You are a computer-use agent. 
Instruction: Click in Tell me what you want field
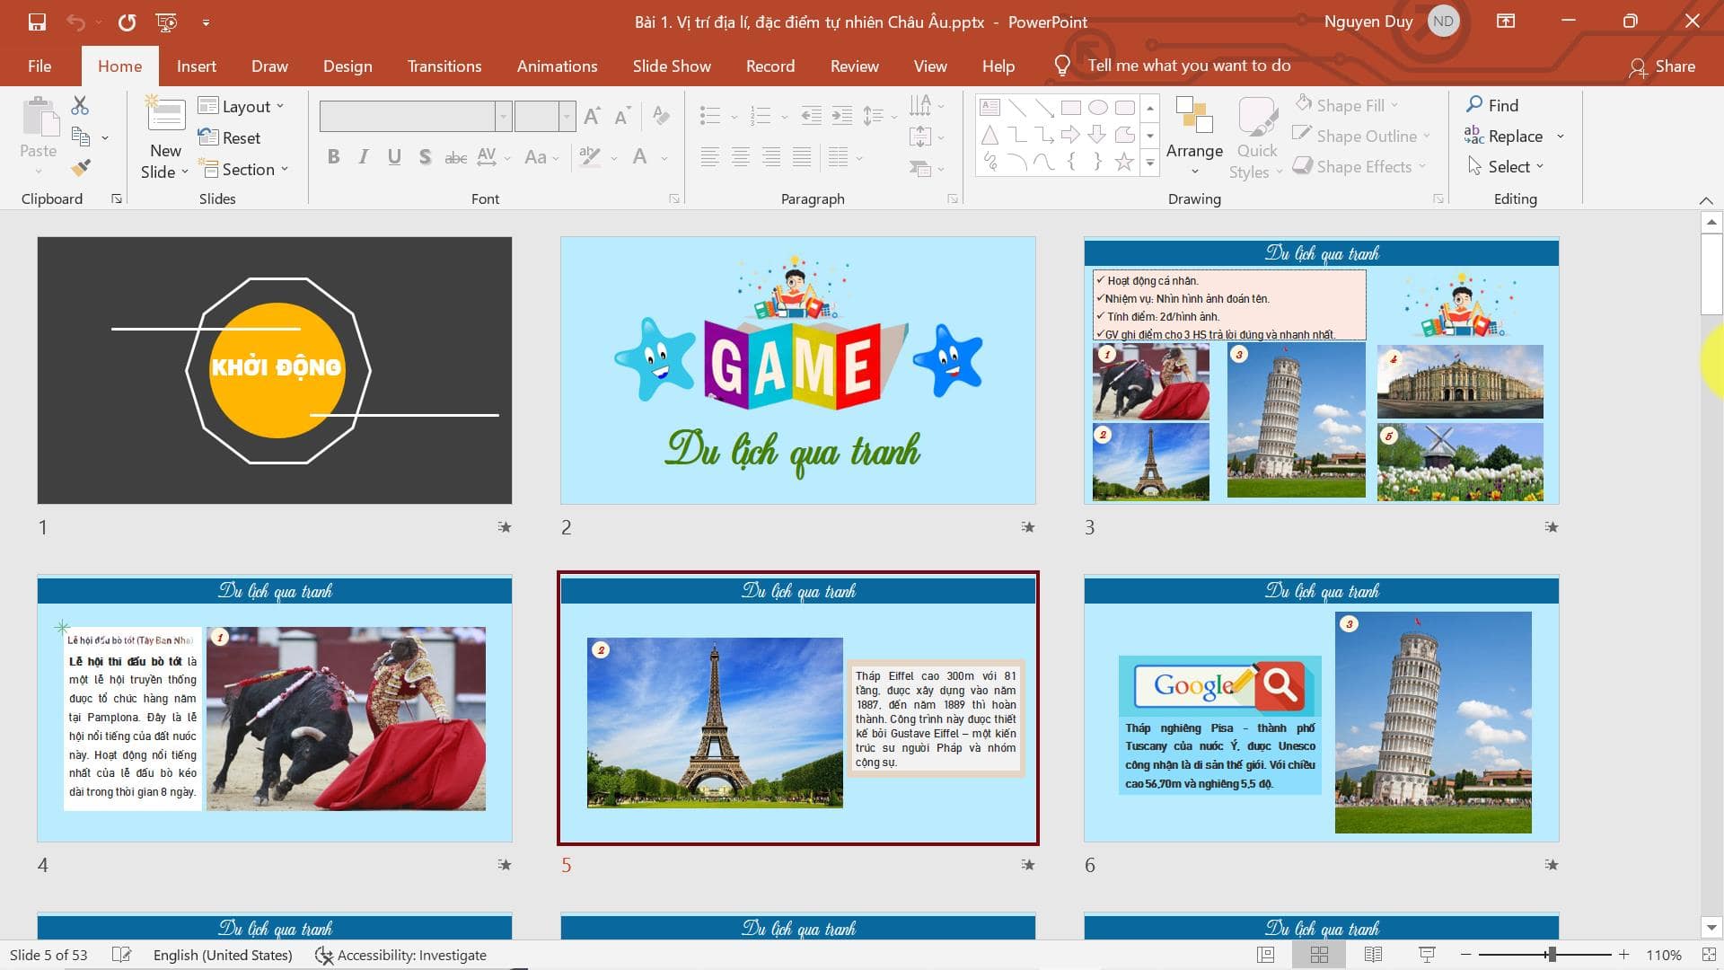[x=1189, y=66]
